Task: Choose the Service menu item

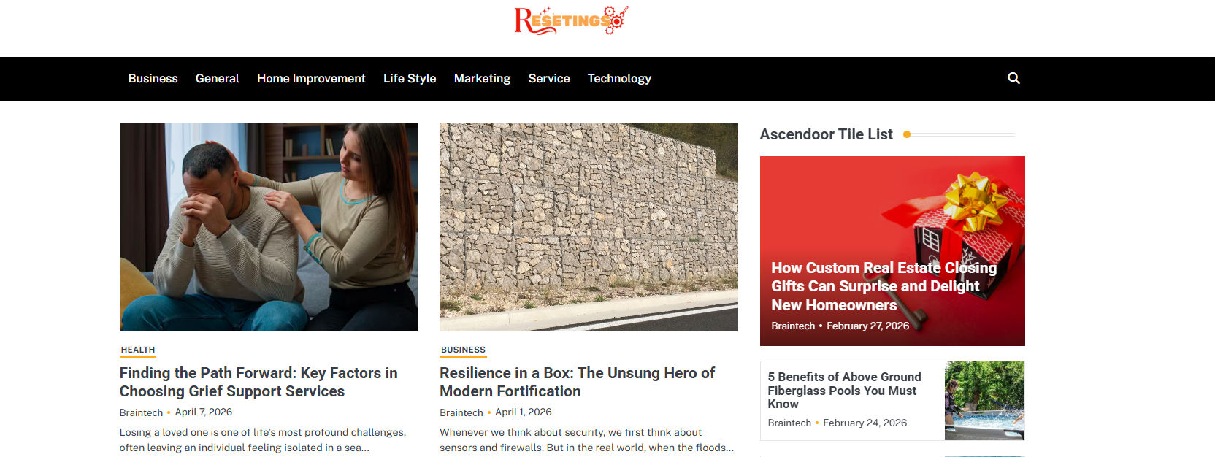Action: pos(549,78)
